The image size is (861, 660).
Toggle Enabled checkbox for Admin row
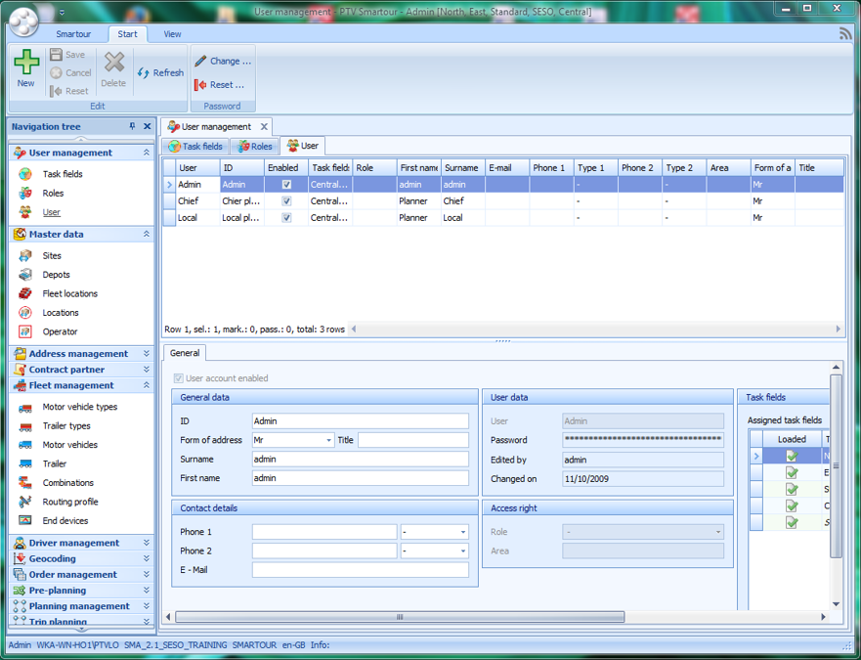(x=286, y=185)
